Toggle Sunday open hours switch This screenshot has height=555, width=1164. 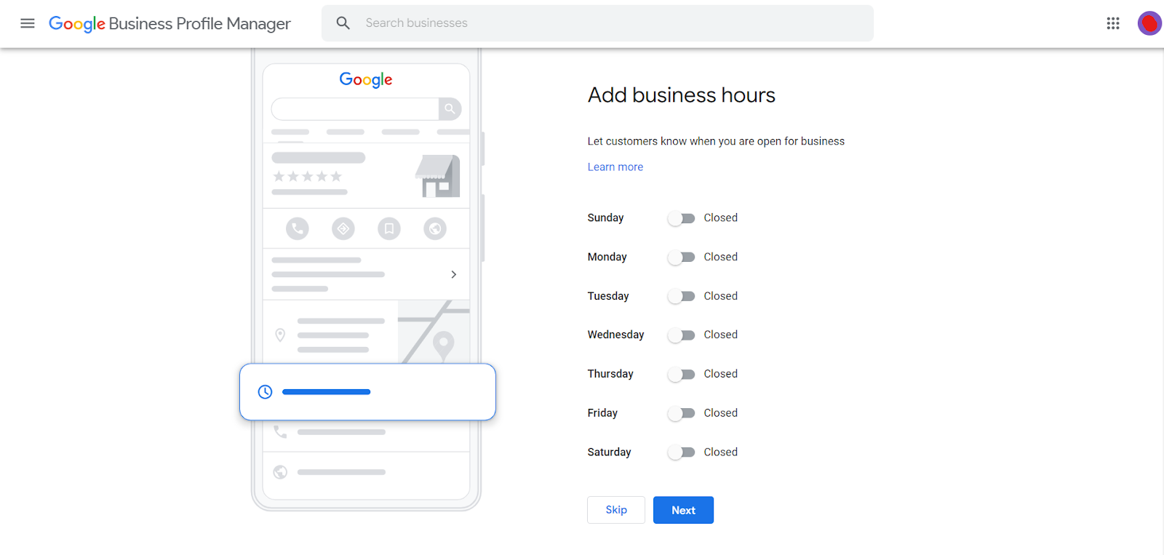(x=682, y=218)
